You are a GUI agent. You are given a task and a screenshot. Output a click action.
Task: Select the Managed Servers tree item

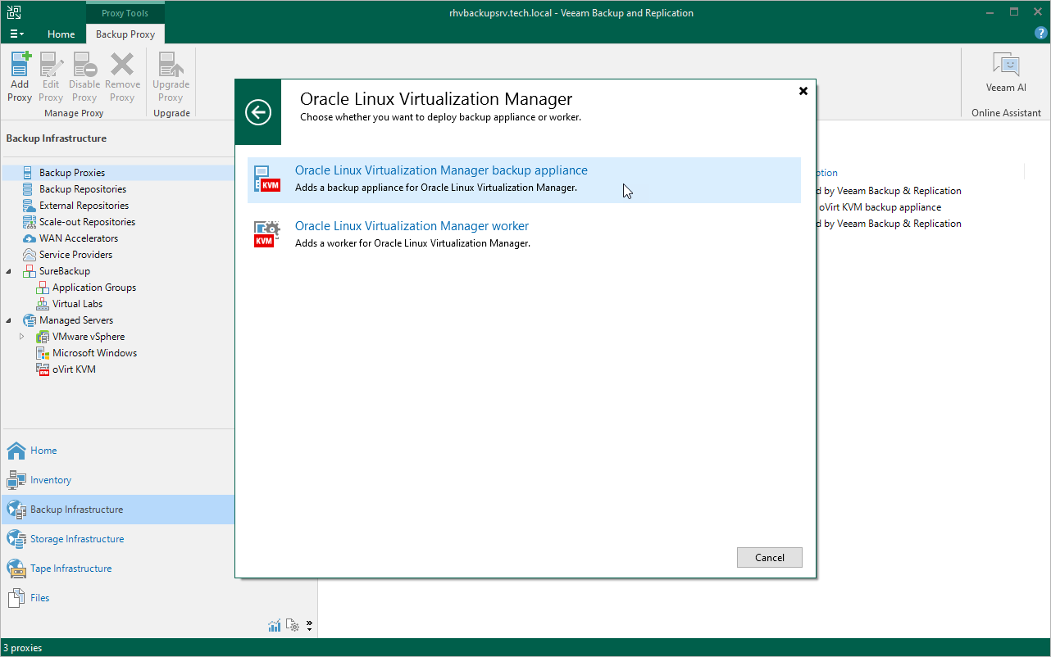(x=76, y=320)
